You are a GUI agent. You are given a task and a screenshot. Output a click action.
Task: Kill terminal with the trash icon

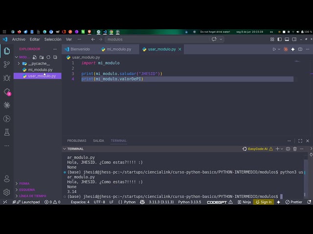[295, 149]
